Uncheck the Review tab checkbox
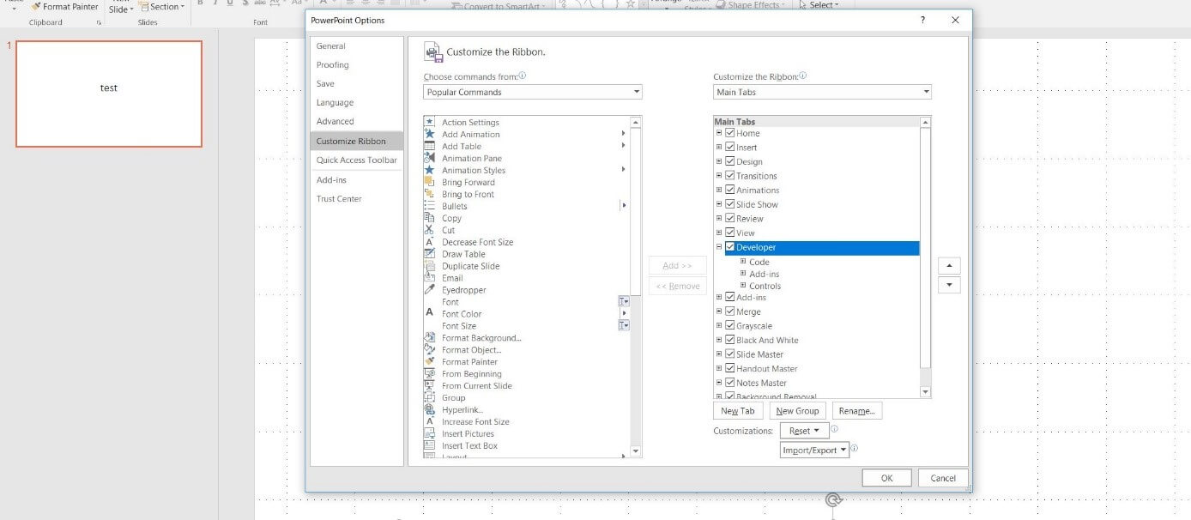The image size is (1191, 520). point(730,218)
